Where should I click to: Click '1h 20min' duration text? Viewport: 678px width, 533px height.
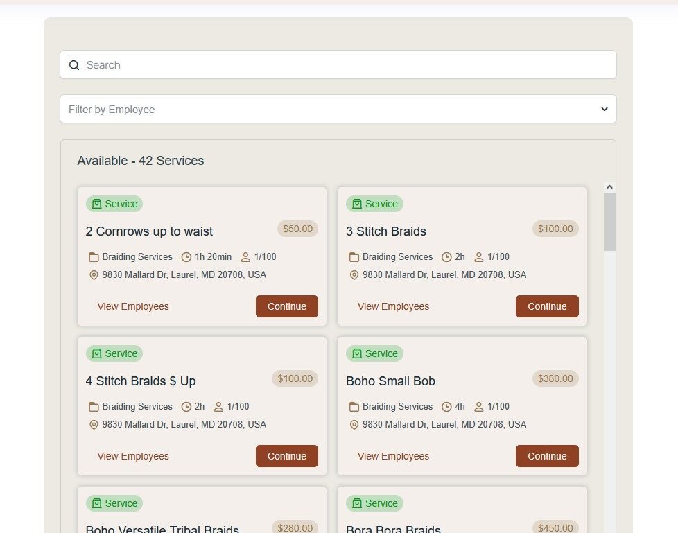pos(213,256)
